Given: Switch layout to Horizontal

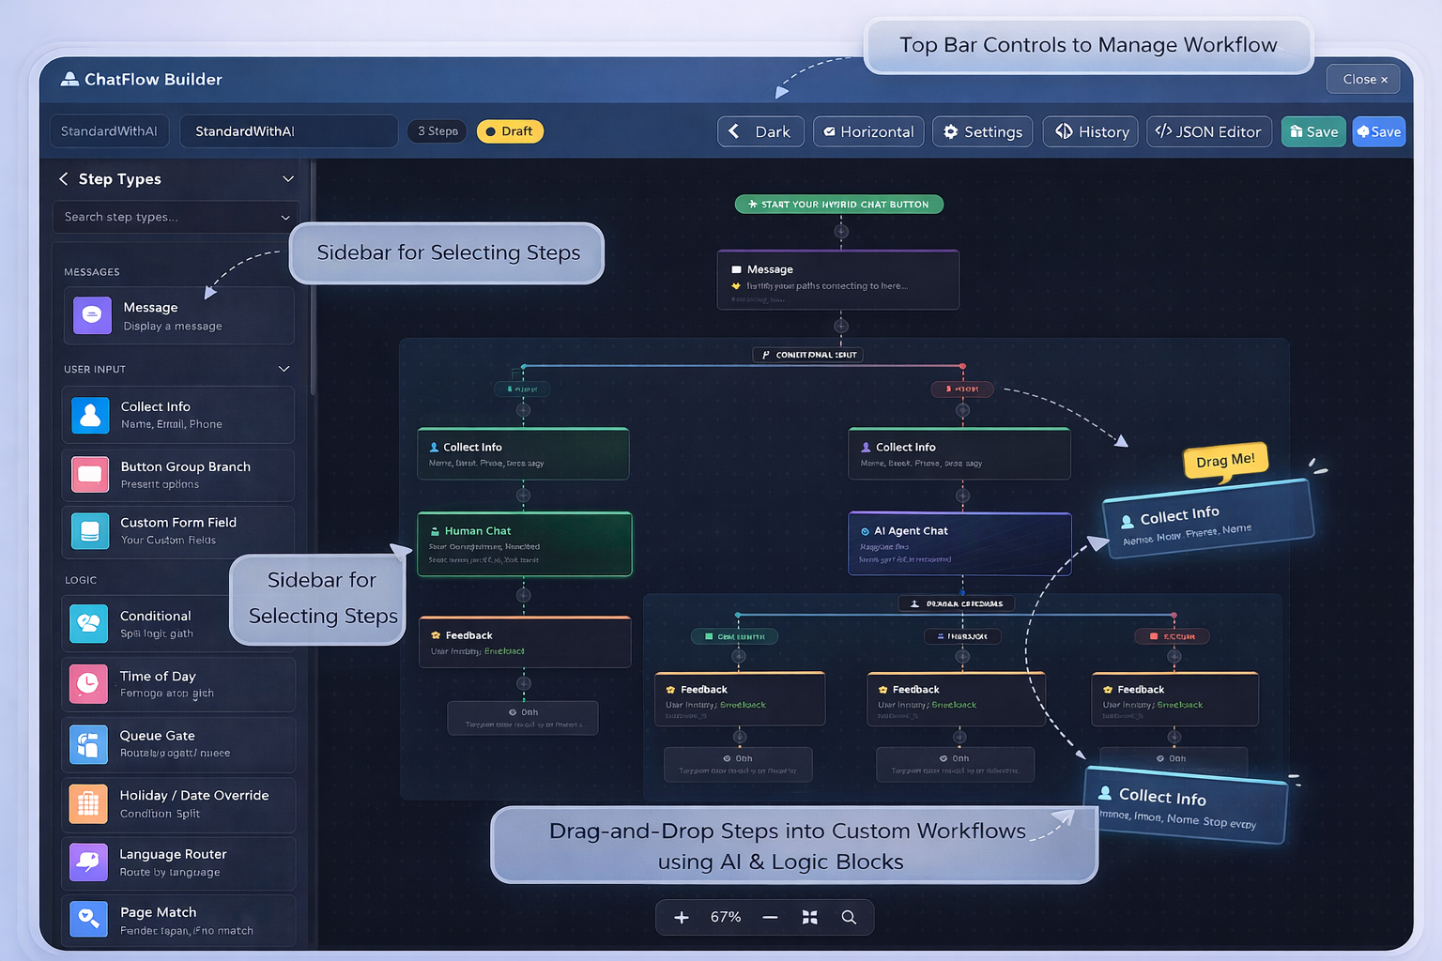Looking at the screenshot, I should [867, 131].
